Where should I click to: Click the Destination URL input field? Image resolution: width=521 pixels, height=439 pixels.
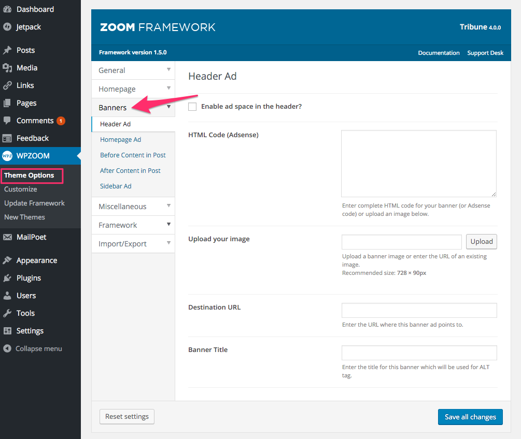point(419,310)
